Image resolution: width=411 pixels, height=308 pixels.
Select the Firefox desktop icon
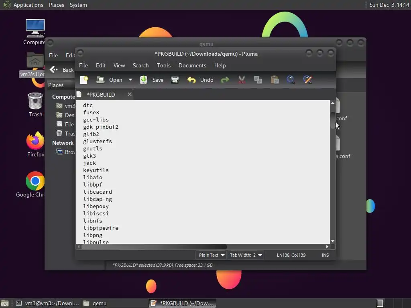(35, 144)
